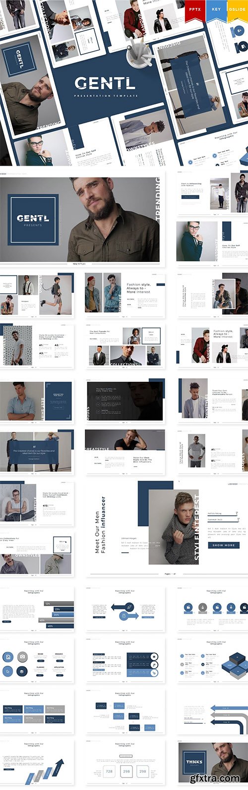
Task: Open the 'Fashion style, Always to More Interest' slide with the Interested label
Action: point(124,296)
